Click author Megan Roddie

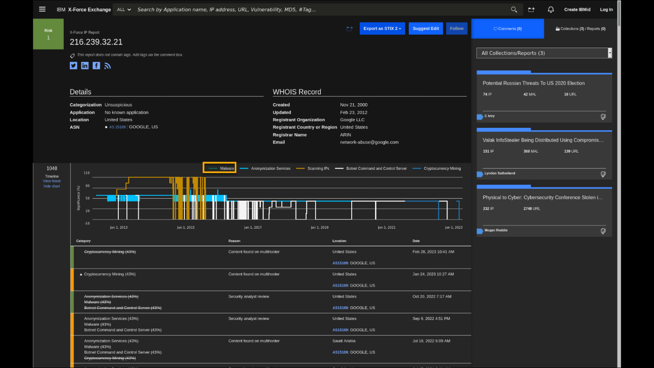496,230
